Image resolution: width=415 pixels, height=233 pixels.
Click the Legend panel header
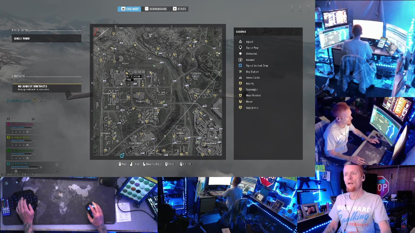point(268,32)
